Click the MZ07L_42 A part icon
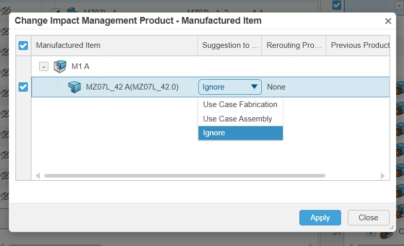The image size is (404, 246). 75,87
